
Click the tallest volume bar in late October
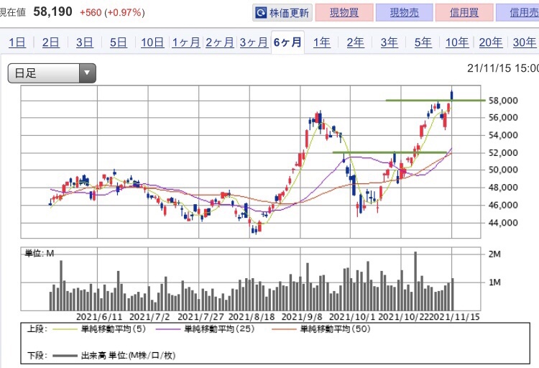click(415, 281)
